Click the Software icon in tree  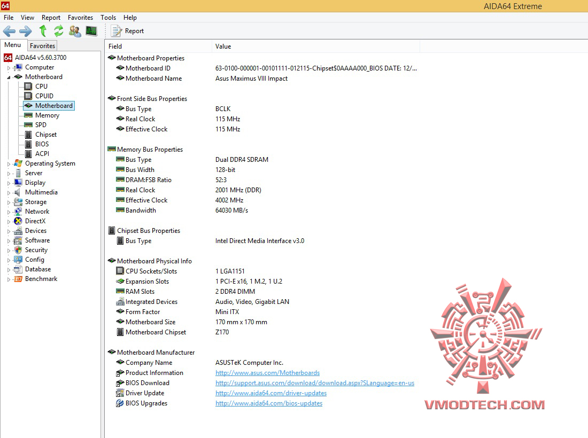click(x=18, y=240)
